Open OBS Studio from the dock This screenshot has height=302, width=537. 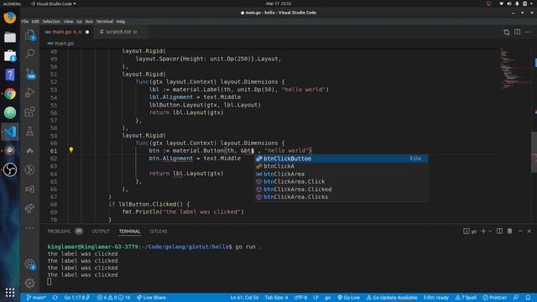pos(10,169)
